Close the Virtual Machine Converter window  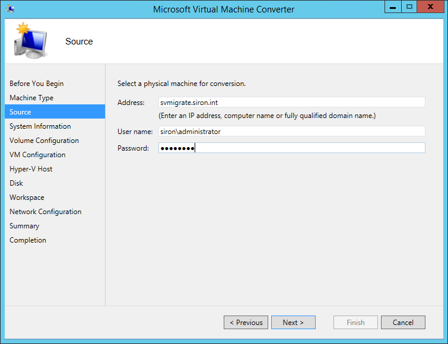click(430, 7)
